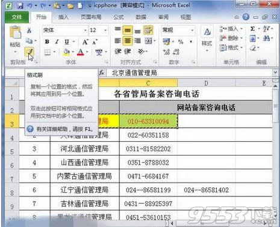The height and width of the screenshot is (227, 280).
Task: Toggle Bold formatting
Action: pos(47,41)
